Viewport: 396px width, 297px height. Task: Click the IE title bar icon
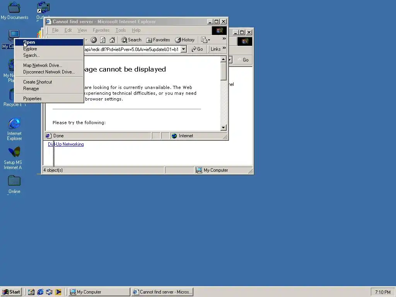(x=48, y=22)
